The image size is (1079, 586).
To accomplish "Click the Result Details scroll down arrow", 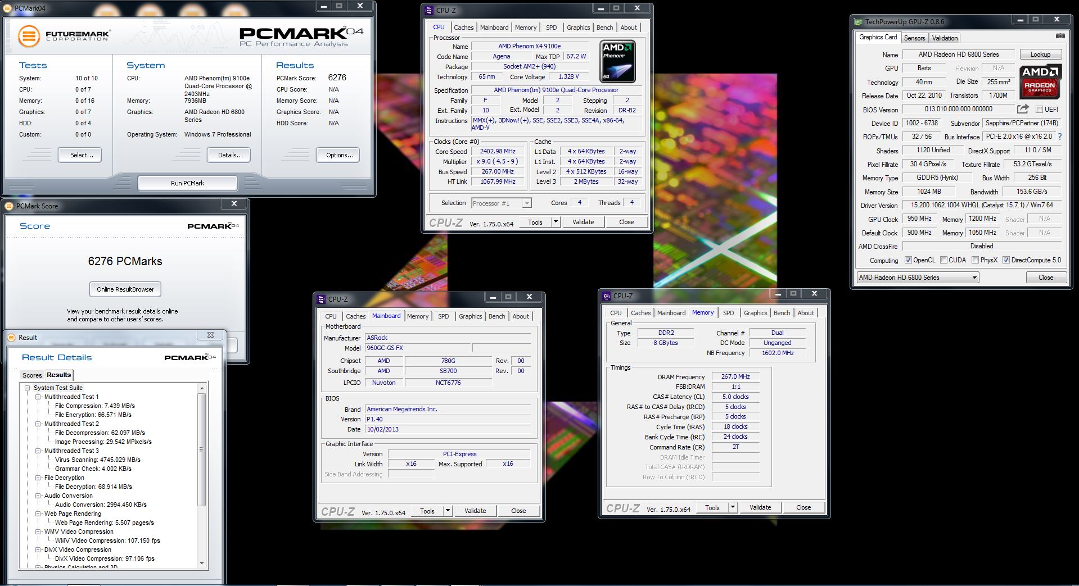I will pyautogui.click(x=202, y=564).
